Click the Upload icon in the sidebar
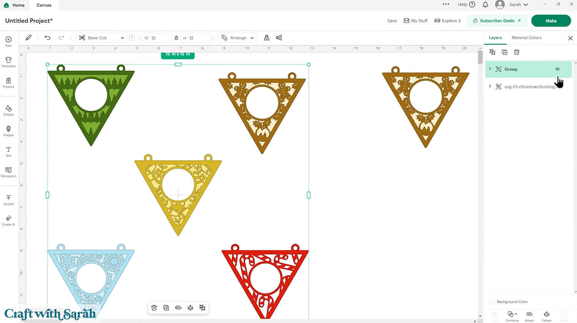577x323 pixels. pos(8,199)
